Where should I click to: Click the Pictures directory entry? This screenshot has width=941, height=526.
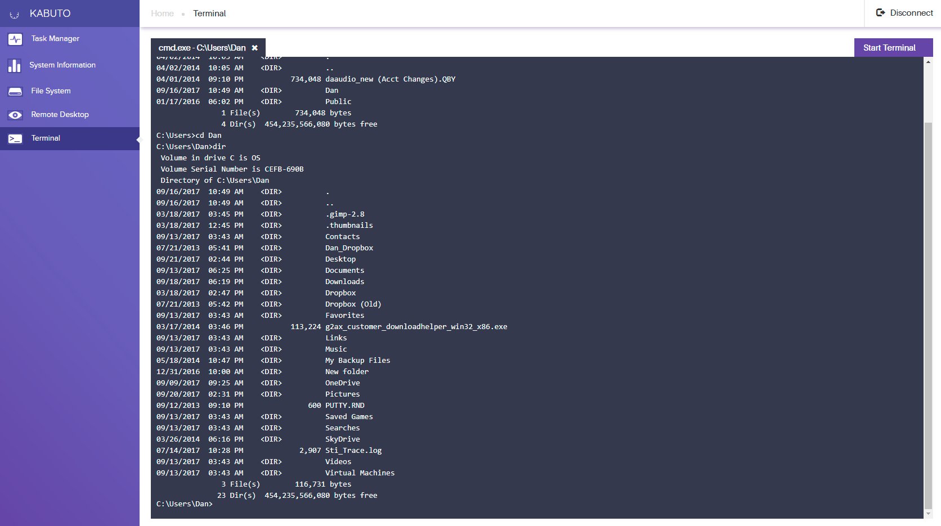(342, 394)
